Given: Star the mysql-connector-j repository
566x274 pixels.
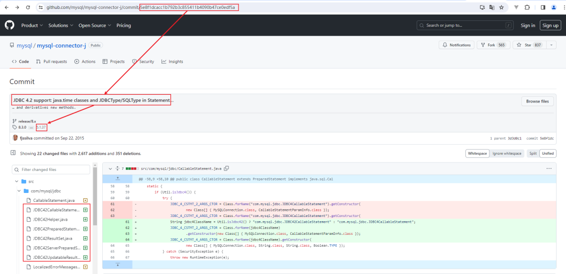Looking at the screenshot, I should tap(529, 45).
